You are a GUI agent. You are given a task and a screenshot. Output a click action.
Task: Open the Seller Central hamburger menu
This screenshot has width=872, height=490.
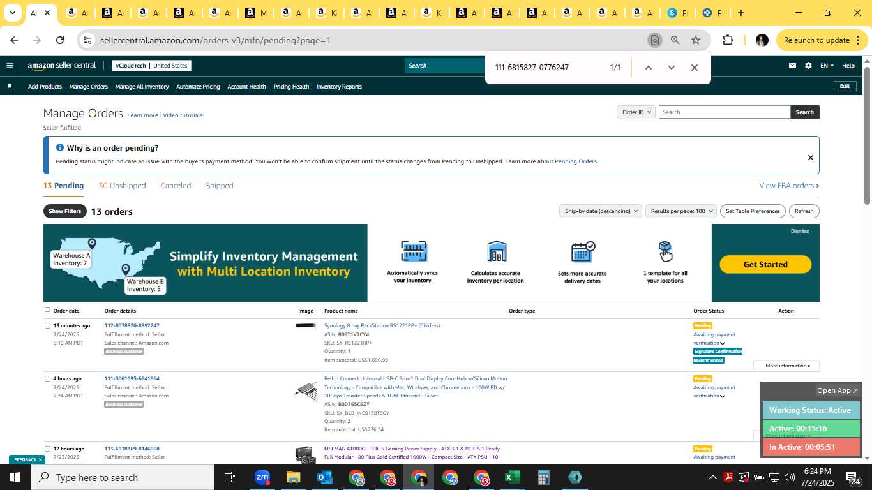(x=10, y=65)
